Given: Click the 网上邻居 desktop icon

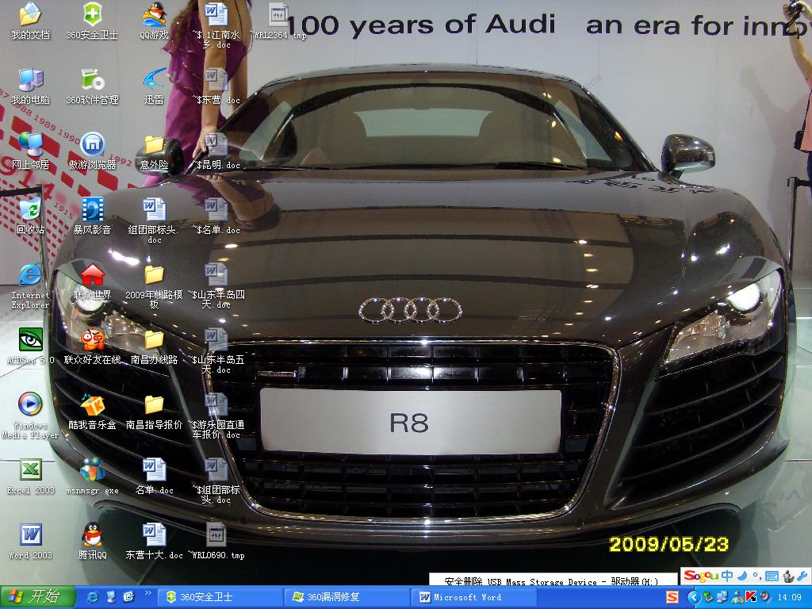Looking at the screenshot, I should (31, 151).
